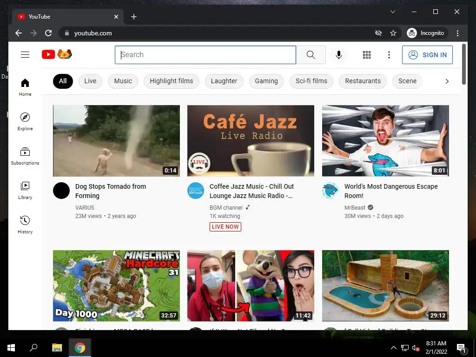Close the YouTube tab

[116, 17]
